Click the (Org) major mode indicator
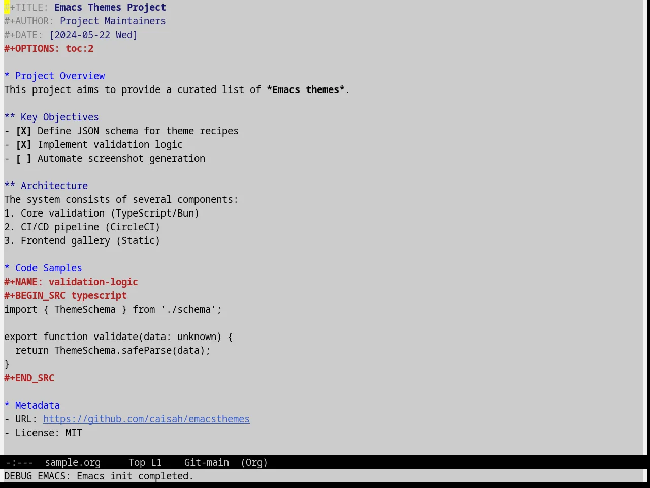Viewport: 650px width, 488px height. pos(254,463)
